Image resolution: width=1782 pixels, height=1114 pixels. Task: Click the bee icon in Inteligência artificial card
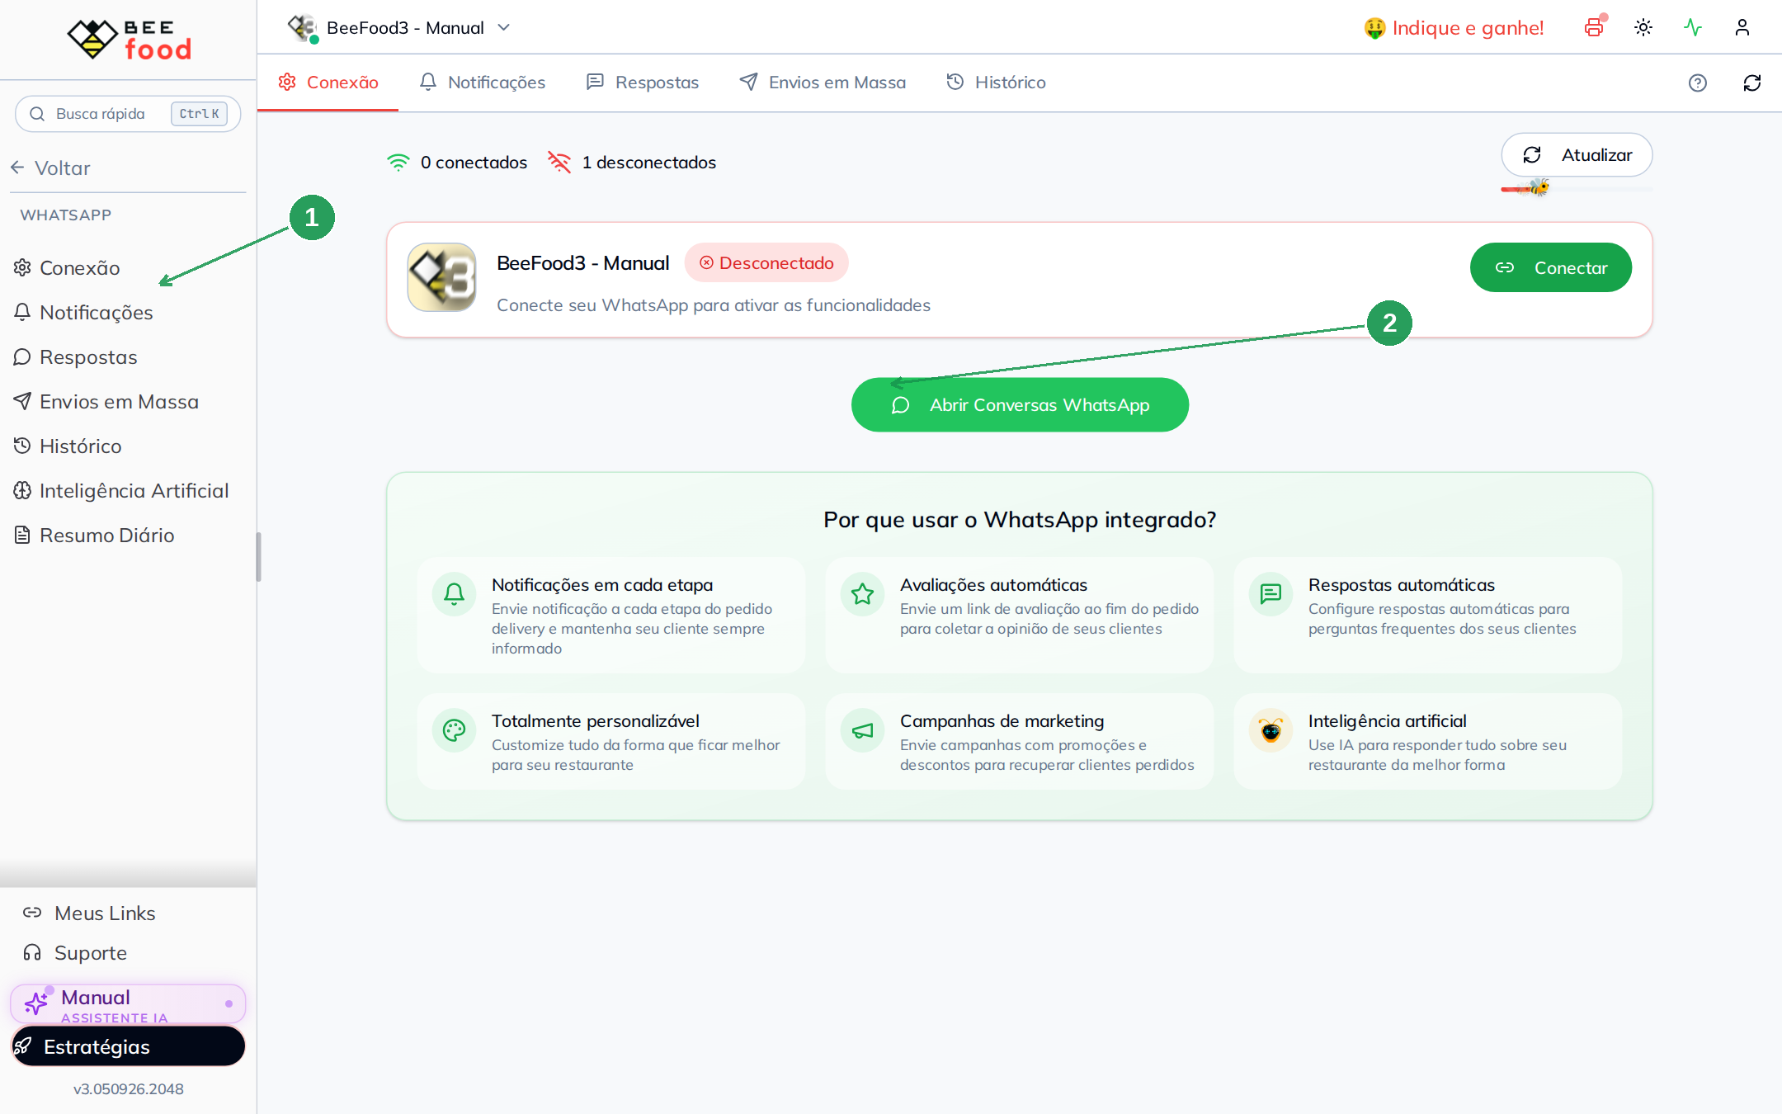point(1270,730)
